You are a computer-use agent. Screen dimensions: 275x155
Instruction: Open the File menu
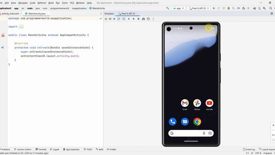coord(1,3)
